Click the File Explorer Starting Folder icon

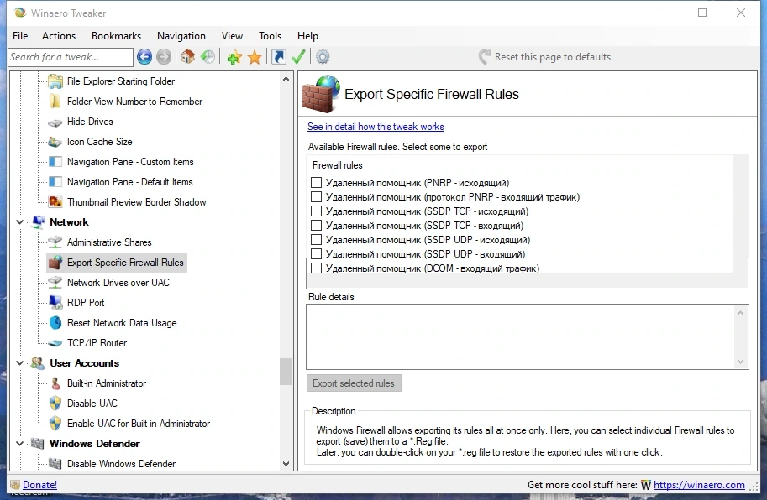click(x=55, y=81)
